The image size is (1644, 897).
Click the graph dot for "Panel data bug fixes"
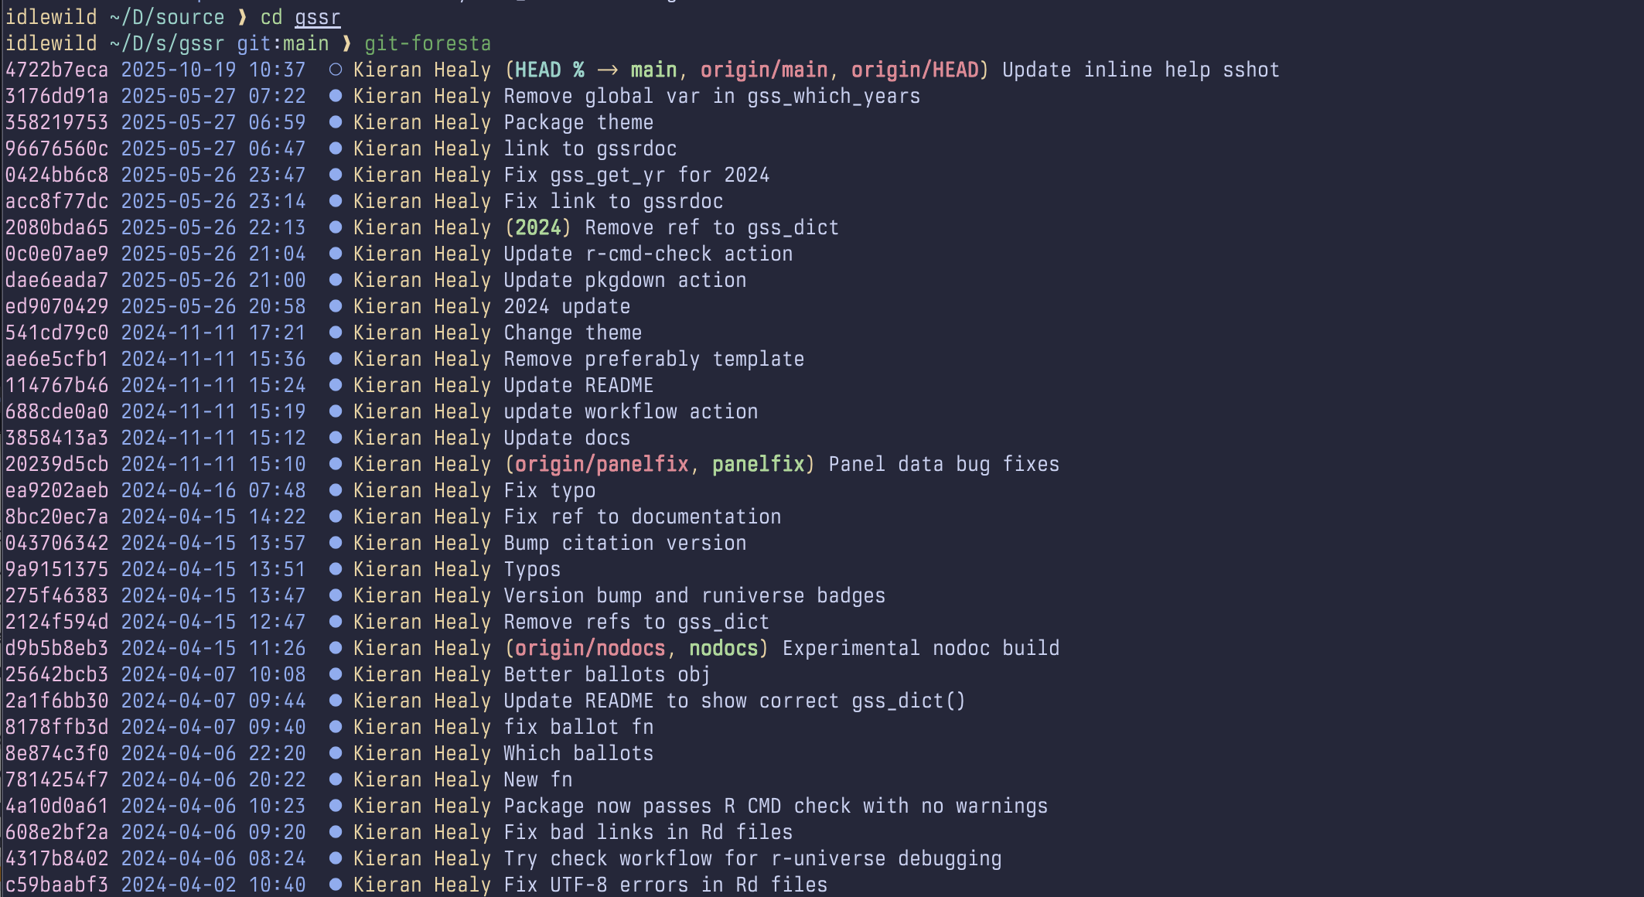(x=336, y=464)
